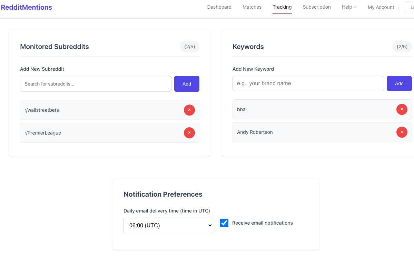Focus the Search for subreddits field
Screen dimensions: 414x276
pyautogui.click(x=96, y=84)
